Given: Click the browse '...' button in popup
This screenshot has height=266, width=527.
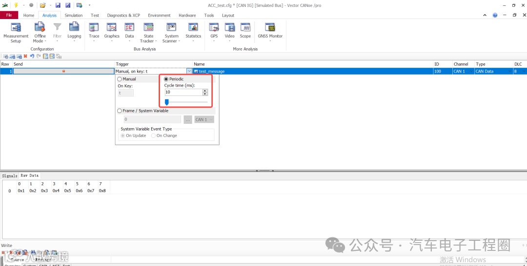Looking at the screenshot, I should [188, 119].
